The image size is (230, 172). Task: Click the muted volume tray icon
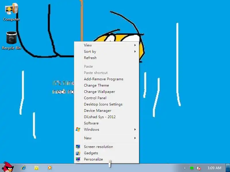tap(198, 168)
